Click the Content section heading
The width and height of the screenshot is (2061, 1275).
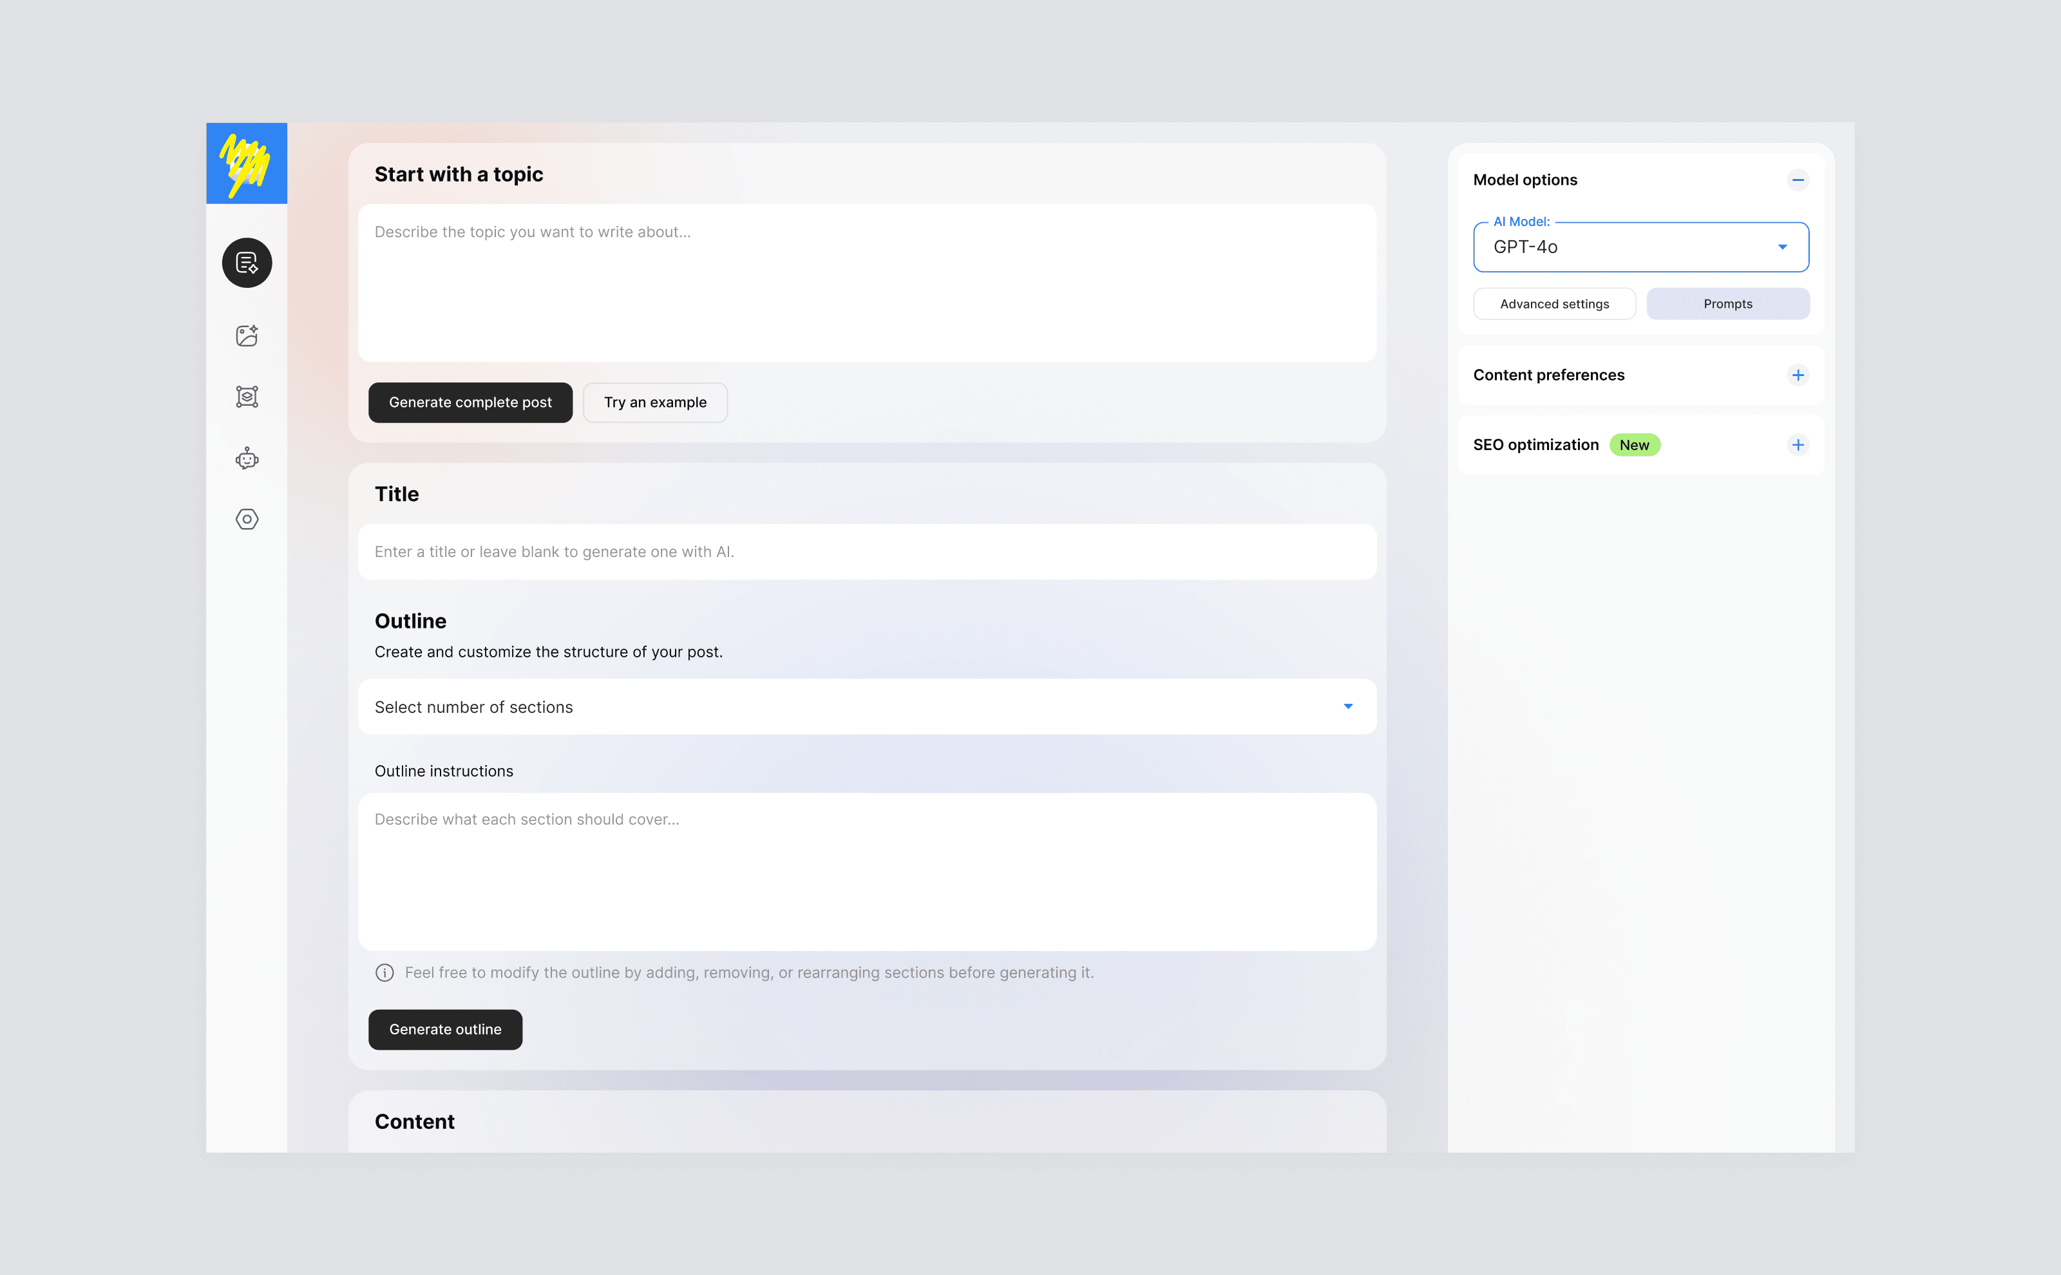coord(414,1122)
